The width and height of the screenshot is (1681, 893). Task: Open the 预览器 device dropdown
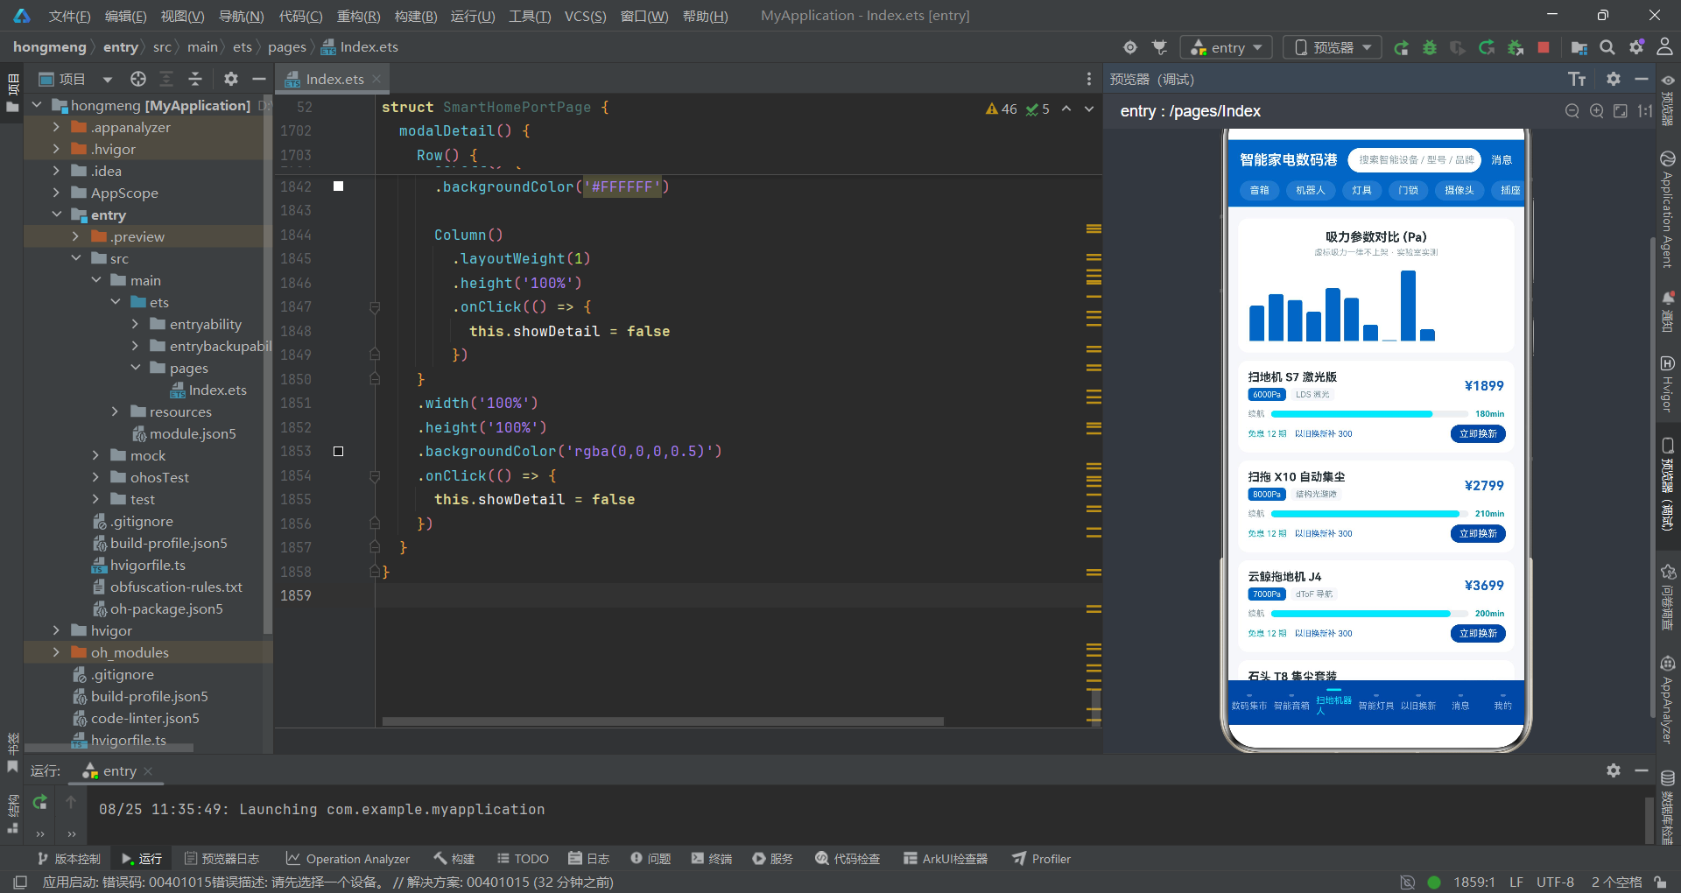[x=1333, y=47]
